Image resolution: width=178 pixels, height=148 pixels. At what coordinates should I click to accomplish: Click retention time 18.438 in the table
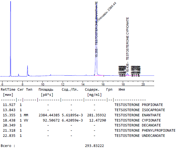coord(9,120)
